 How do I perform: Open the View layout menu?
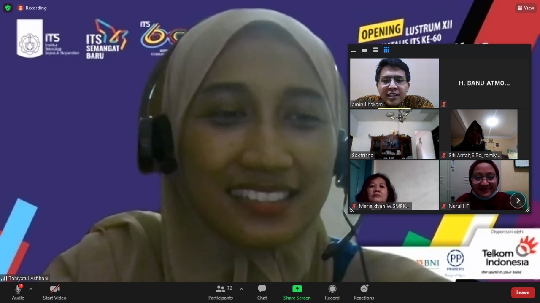pyautogui.click(x=526, y=8)
